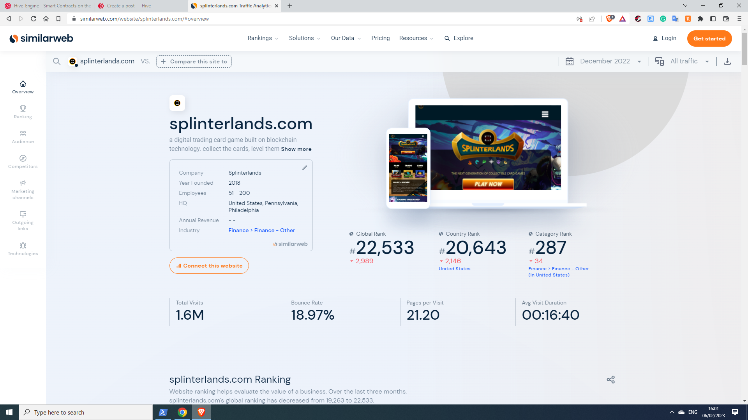Click the Brave rewards triangle icon
The image size is (748, 420).
click(x=623, y=19)
